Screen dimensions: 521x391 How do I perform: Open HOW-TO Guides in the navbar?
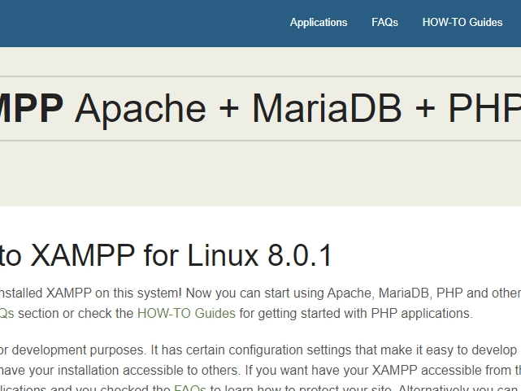coord(462,22)
